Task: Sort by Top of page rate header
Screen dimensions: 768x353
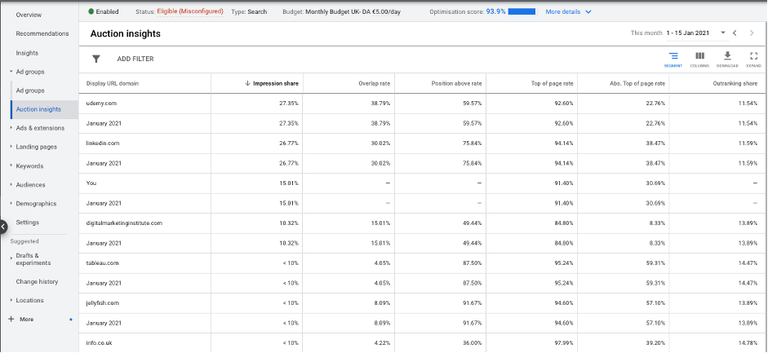Action: point(551,84)
